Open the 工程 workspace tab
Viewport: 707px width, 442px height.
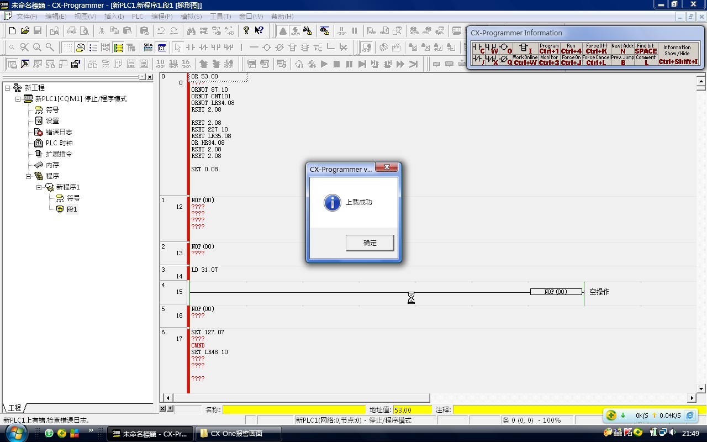(x=14, y=408)
